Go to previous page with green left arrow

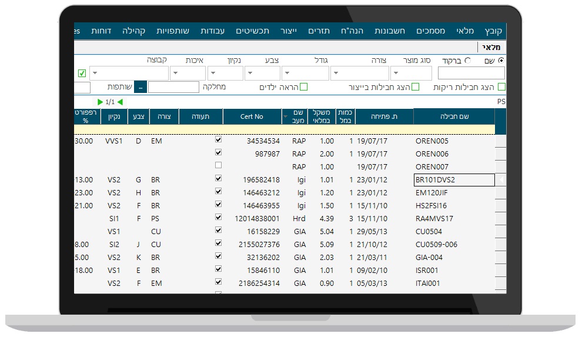pyautogui.click(x=120, y=102)
